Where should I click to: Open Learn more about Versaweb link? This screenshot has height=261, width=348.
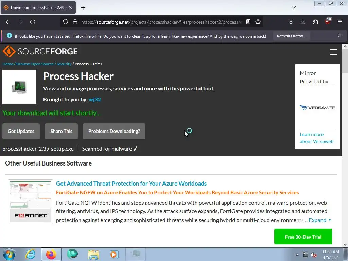[x=316, y=138]
